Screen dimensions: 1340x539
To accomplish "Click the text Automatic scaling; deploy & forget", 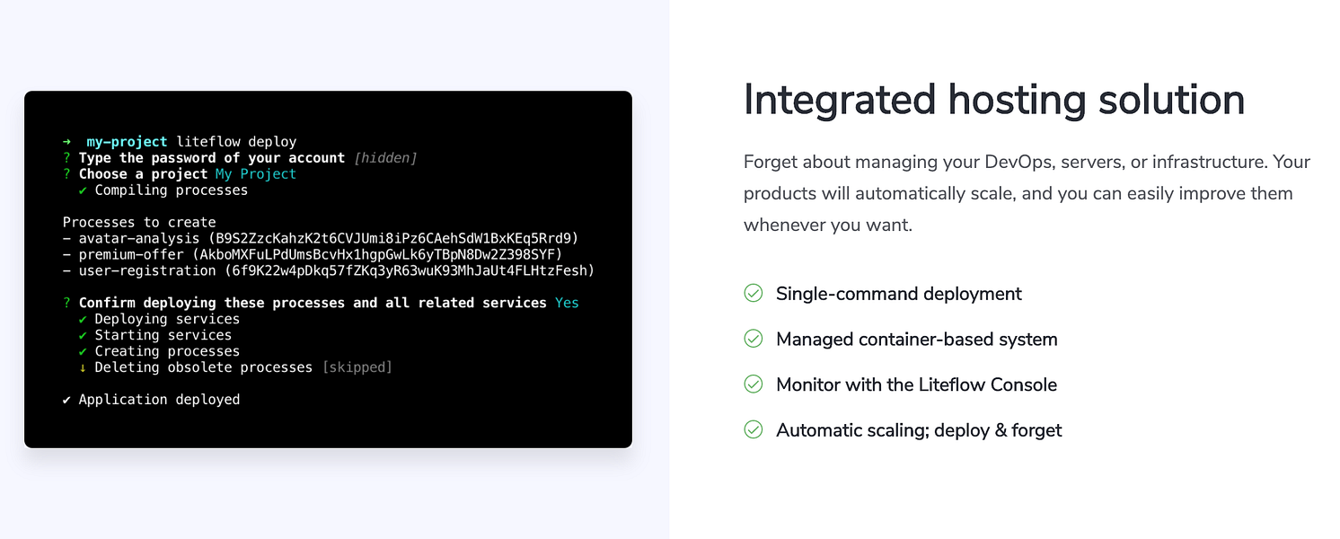I will [919, 430].
